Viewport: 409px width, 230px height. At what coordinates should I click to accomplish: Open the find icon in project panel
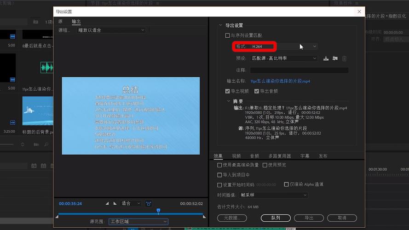tap(46, 144)
